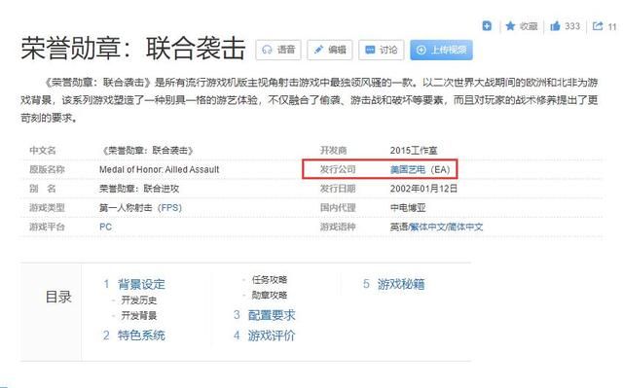
Task: Open the 美国艺电 publisher link
Action: coord(408,170)
